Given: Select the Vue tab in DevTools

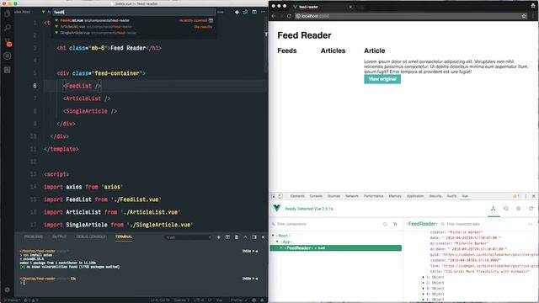Looking at the screenshot, I should click(x=465, y=196).
